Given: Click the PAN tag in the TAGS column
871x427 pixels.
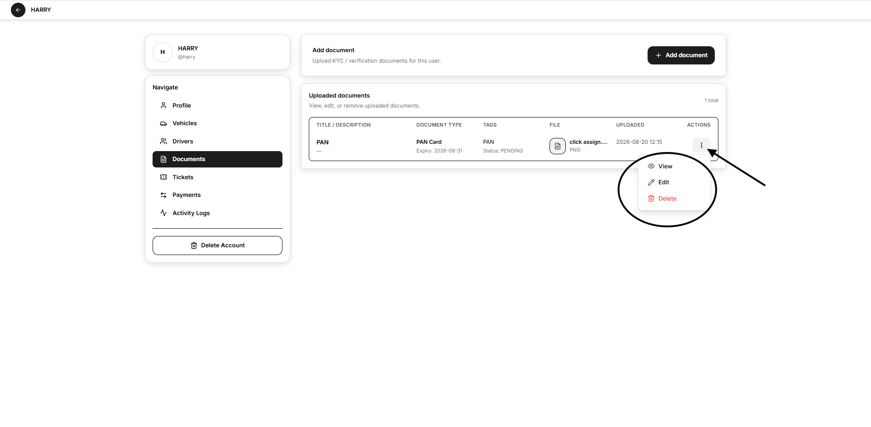Looking at the screenshot, I should (489, 142).
